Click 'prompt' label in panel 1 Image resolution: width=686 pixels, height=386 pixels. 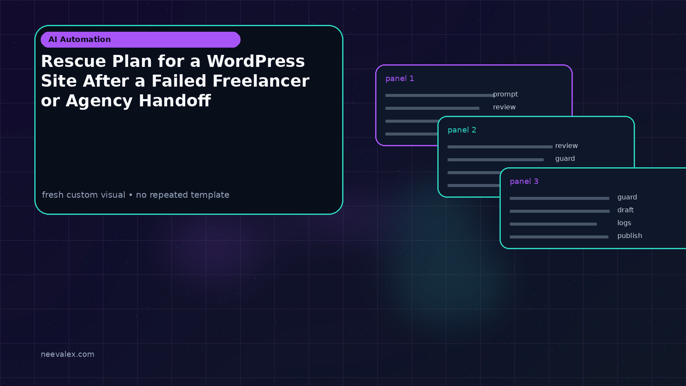click(x=505, y=94)
